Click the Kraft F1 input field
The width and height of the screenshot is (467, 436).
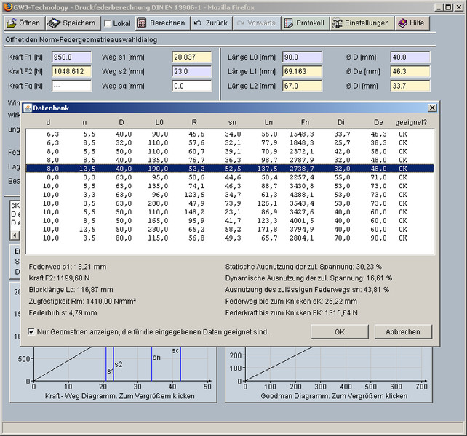(71, 57)
